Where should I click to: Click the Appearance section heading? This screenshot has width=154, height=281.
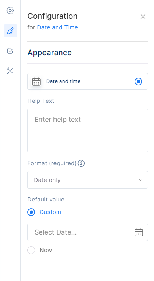coord(50,53)
